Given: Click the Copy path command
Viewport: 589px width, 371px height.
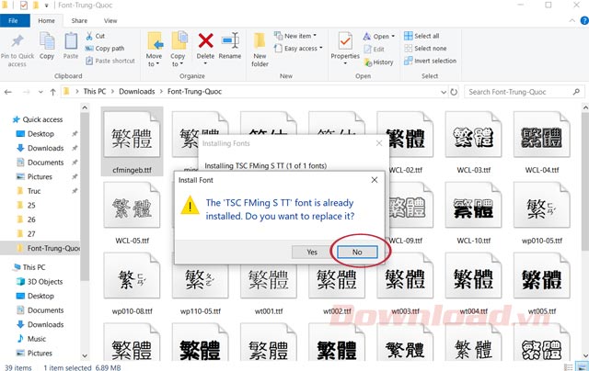Looking at the screenshot, I should (105, 49).
